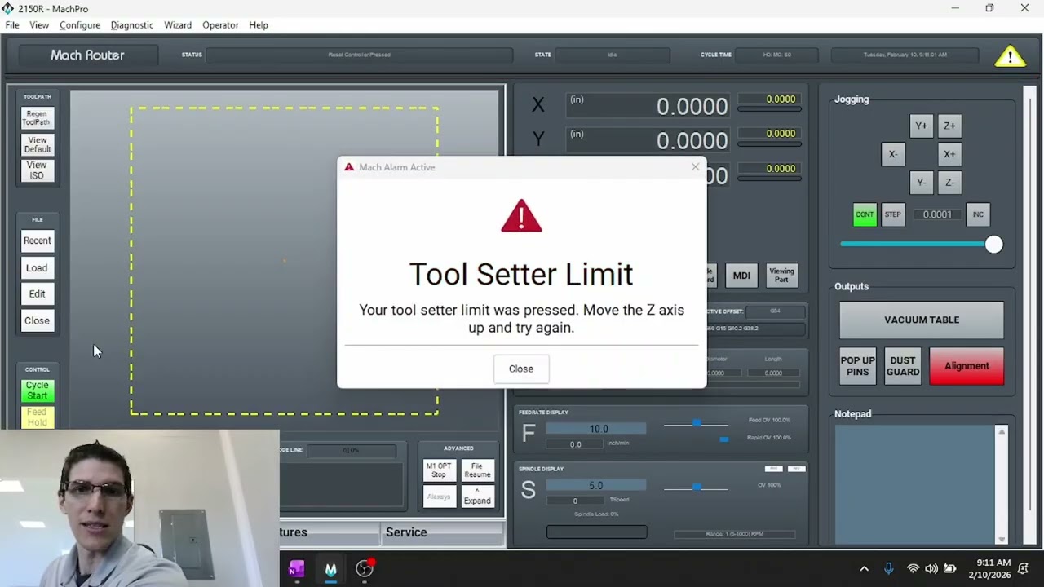
Task: Click the jog increment 0.0001 field
Action: click(936, 214)
